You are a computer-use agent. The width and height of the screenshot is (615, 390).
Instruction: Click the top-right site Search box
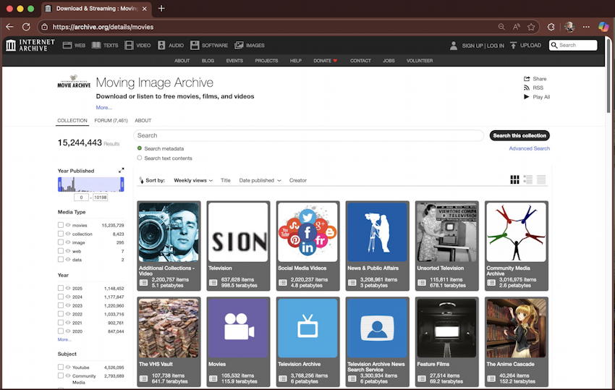click(573, 45)
